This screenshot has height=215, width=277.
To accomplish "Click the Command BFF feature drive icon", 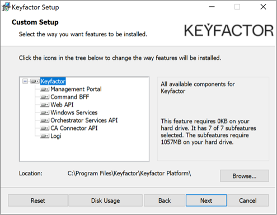I will 45,97.
